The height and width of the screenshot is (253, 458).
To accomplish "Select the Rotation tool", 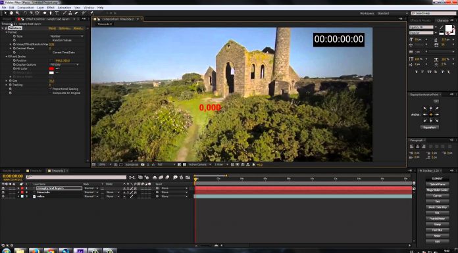I will [25, 13].
